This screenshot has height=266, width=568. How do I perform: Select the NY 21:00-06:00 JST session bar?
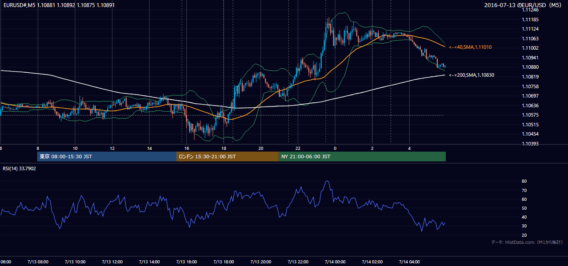pos(362,156)
